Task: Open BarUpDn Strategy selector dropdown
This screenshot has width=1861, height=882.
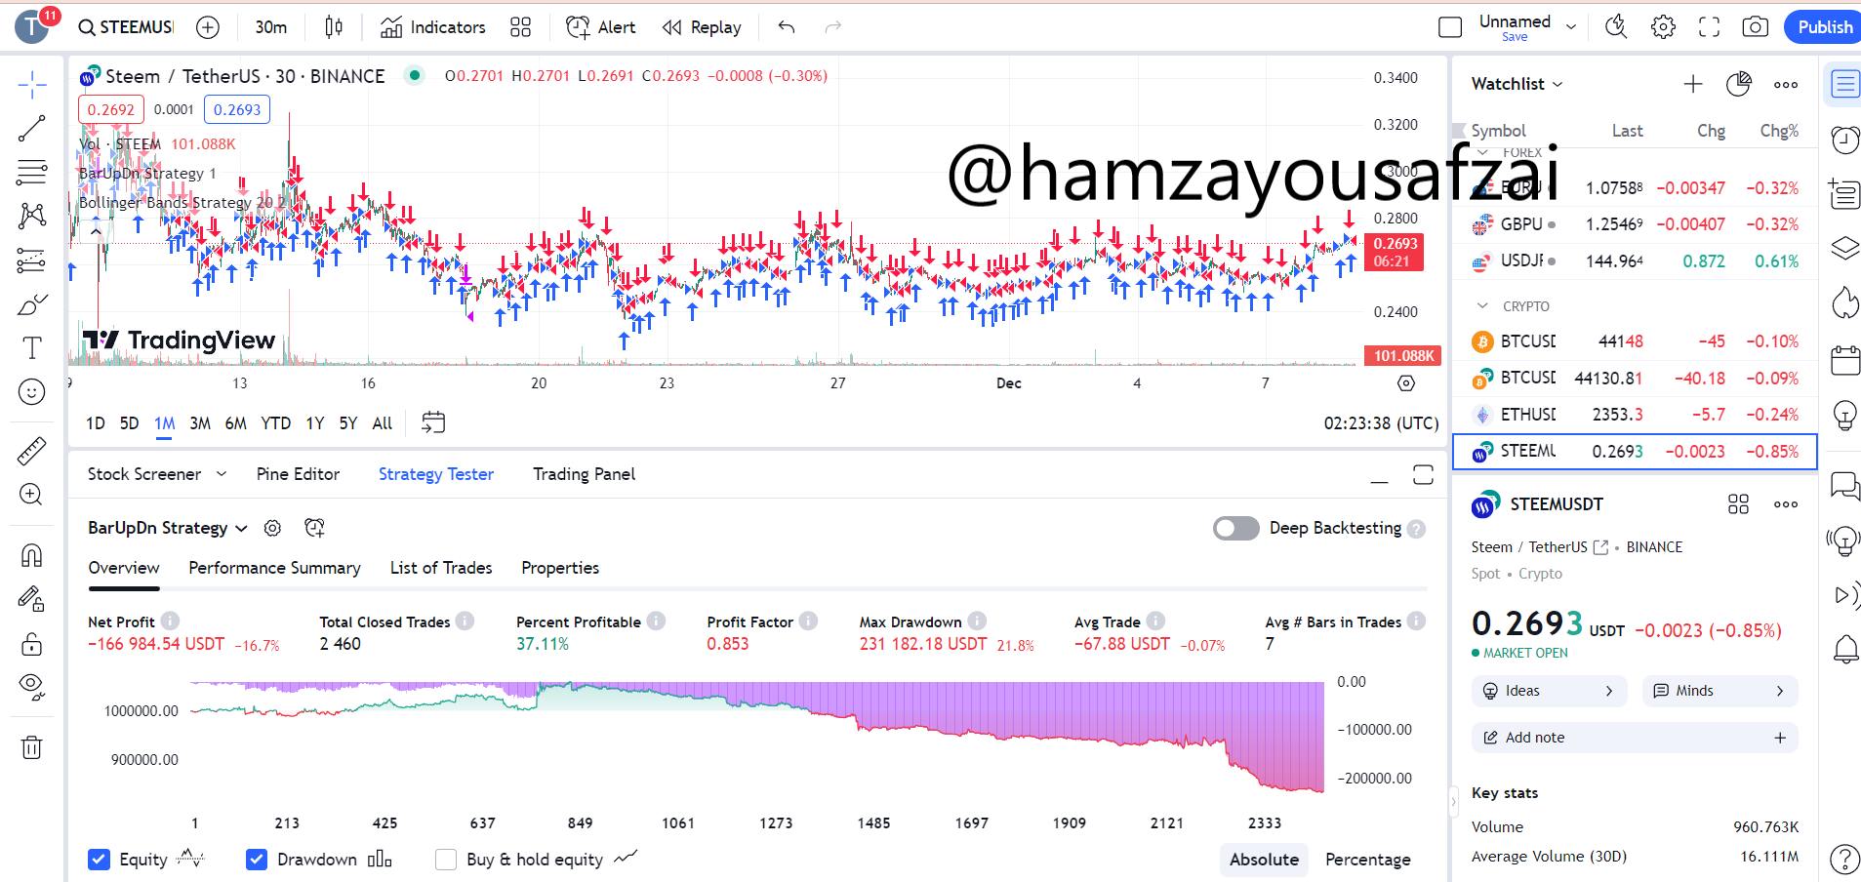Action: (x=168, y=528)
